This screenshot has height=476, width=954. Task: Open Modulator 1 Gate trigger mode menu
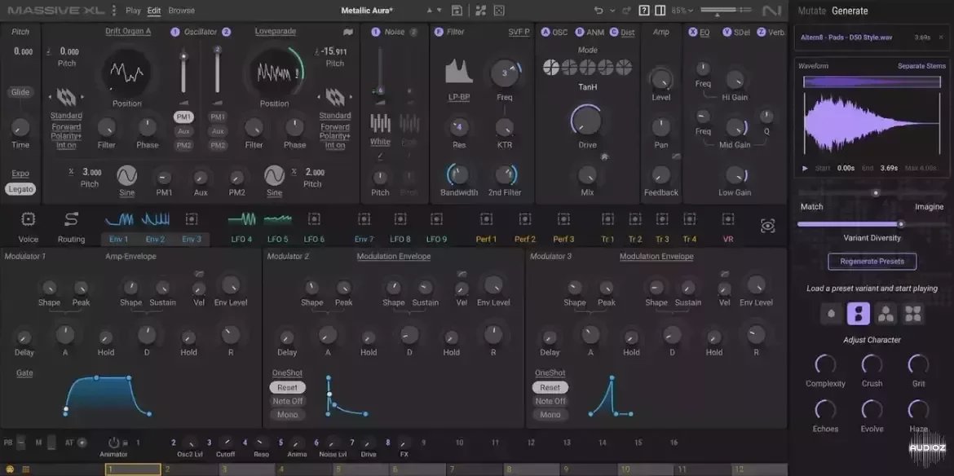tap(24, 372)
